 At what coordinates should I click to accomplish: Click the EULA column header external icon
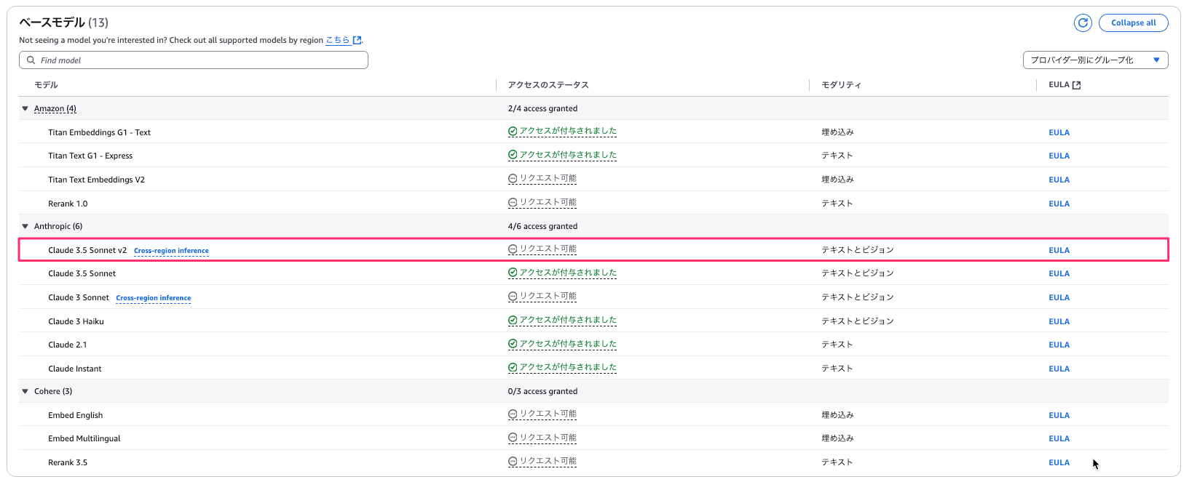[x=1076, y=85]
